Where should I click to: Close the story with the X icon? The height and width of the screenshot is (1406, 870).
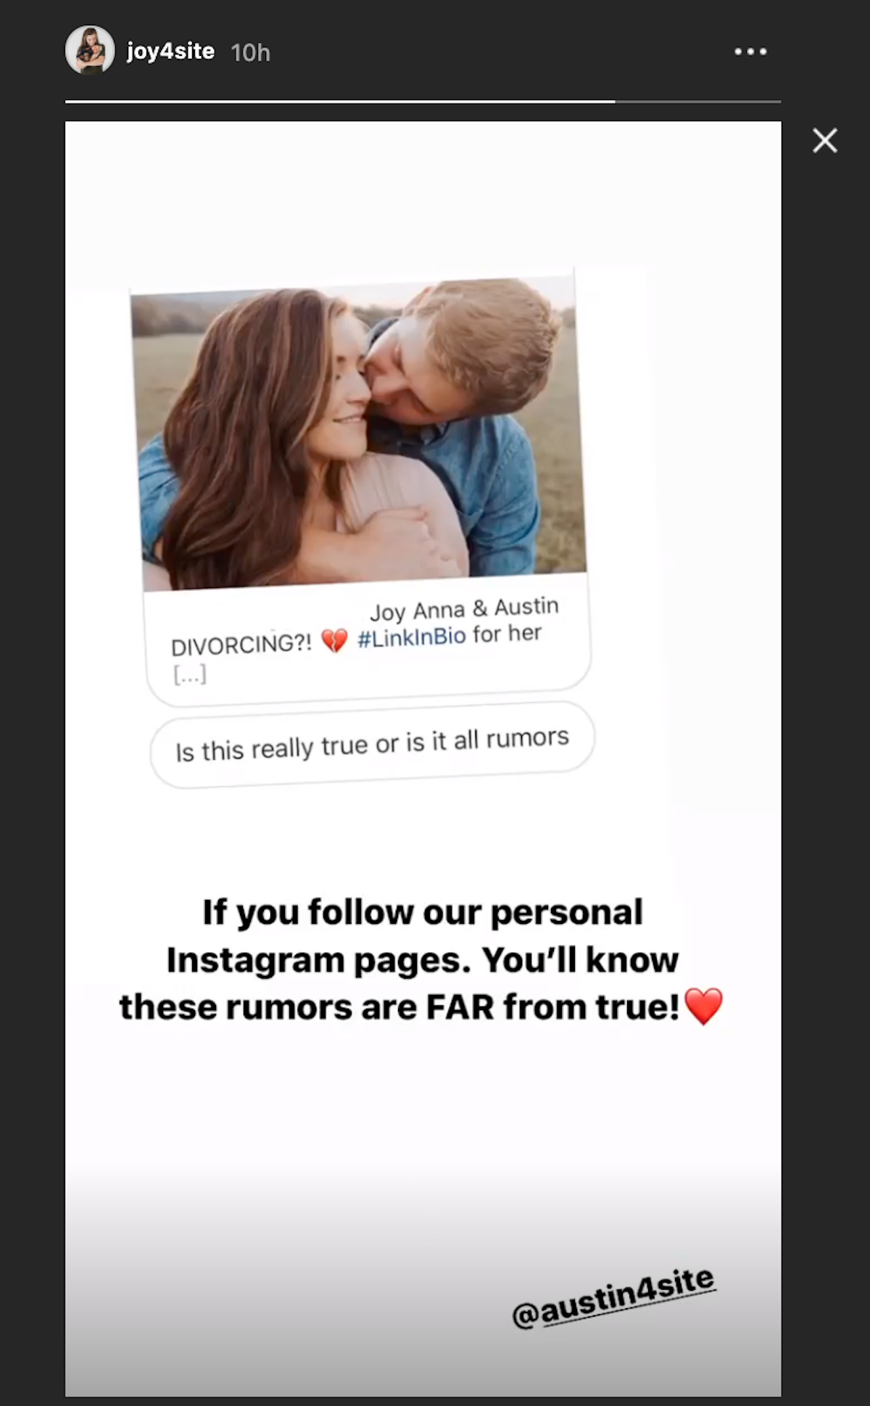click(825, 140)
